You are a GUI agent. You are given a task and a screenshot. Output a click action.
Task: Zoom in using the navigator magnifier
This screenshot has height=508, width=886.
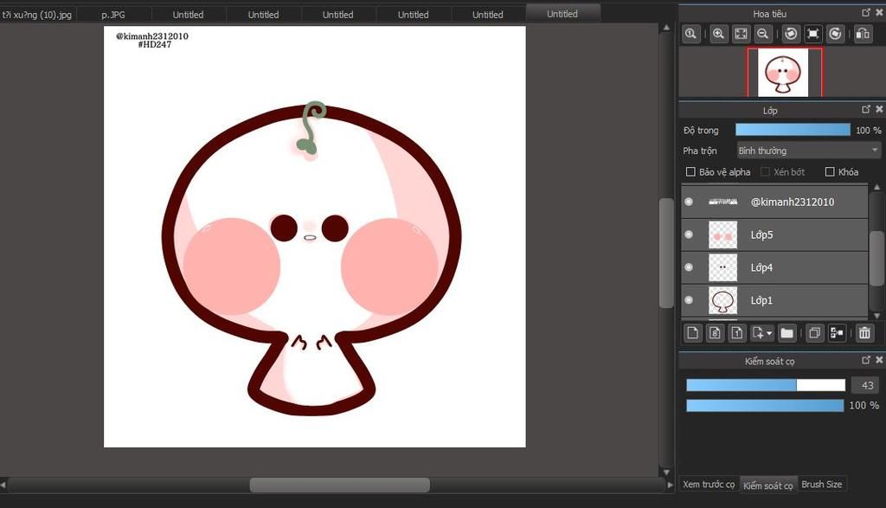tap(718, 34)
